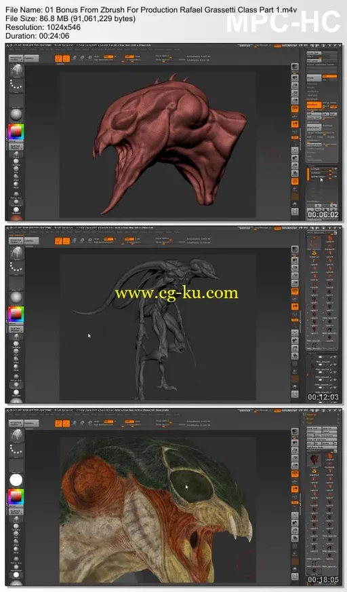The image size is (347, 592).
Task: Click BPR icon in the 00:12:03 frame
Action: coord(295,250)
